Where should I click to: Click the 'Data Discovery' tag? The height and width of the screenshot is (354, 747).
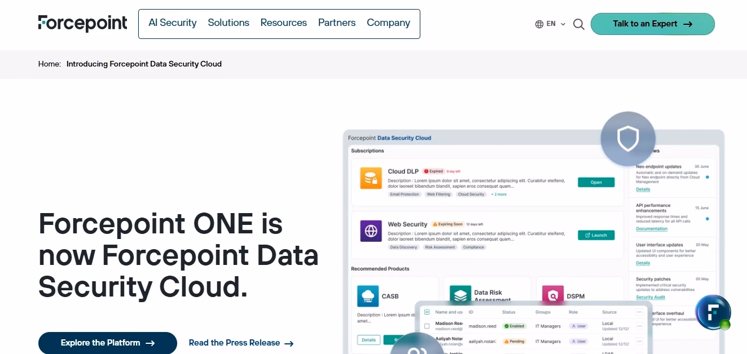point(404,247)
